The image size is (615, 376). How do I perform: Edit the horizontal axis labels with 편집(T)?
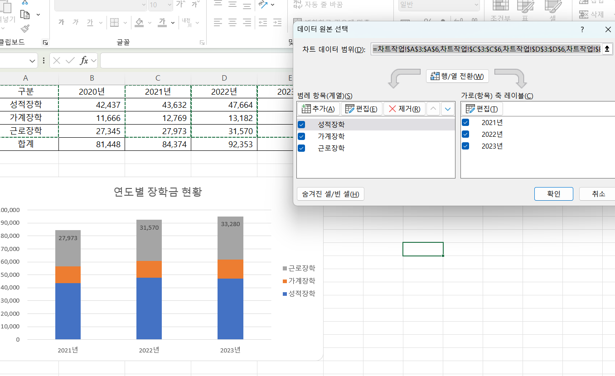coord(482,109)
